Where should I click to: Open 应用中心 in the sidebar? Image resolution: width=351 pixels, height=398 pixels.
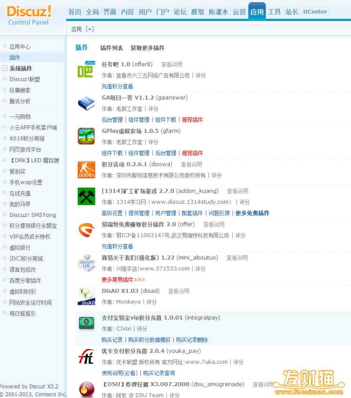(x=20, y=47)
